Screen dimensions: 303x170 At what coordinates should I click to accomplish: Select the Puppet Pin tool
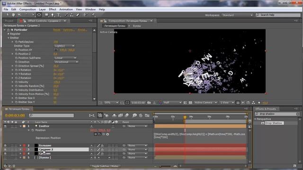[x=93, y=15]
